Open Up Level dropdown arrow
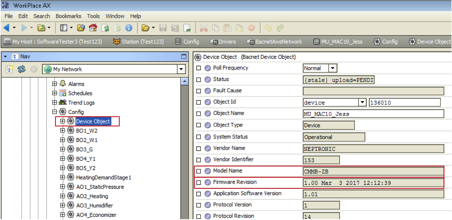 coord(49,28)
